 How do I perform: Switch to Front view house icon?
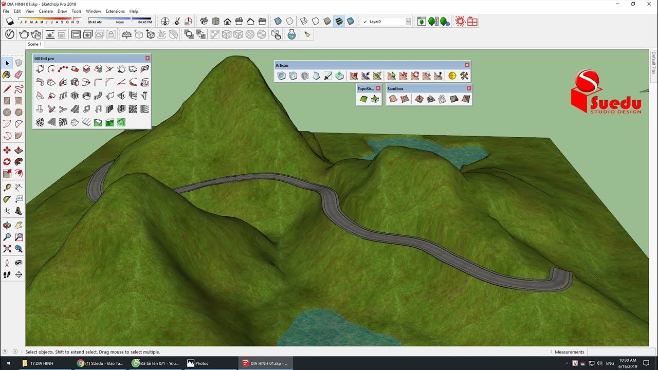[227, 22]
